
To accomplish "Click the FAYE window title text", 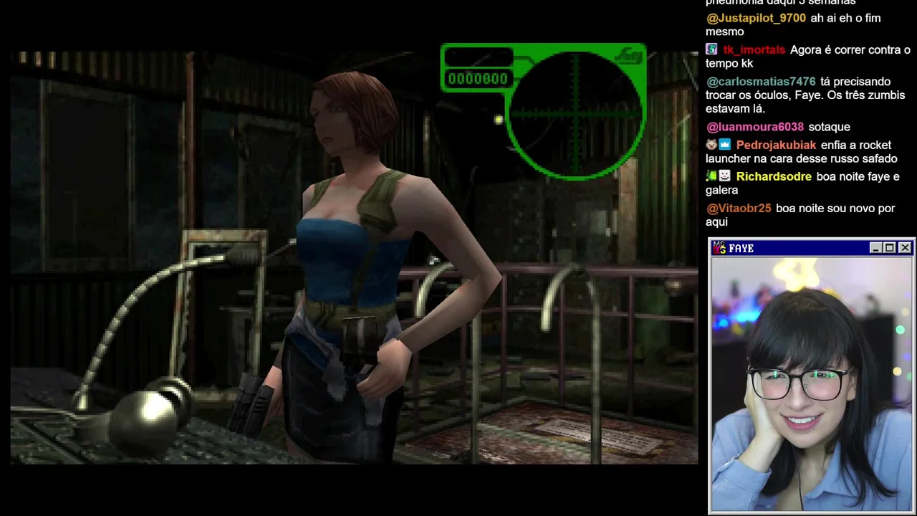I will pos(741,249).
